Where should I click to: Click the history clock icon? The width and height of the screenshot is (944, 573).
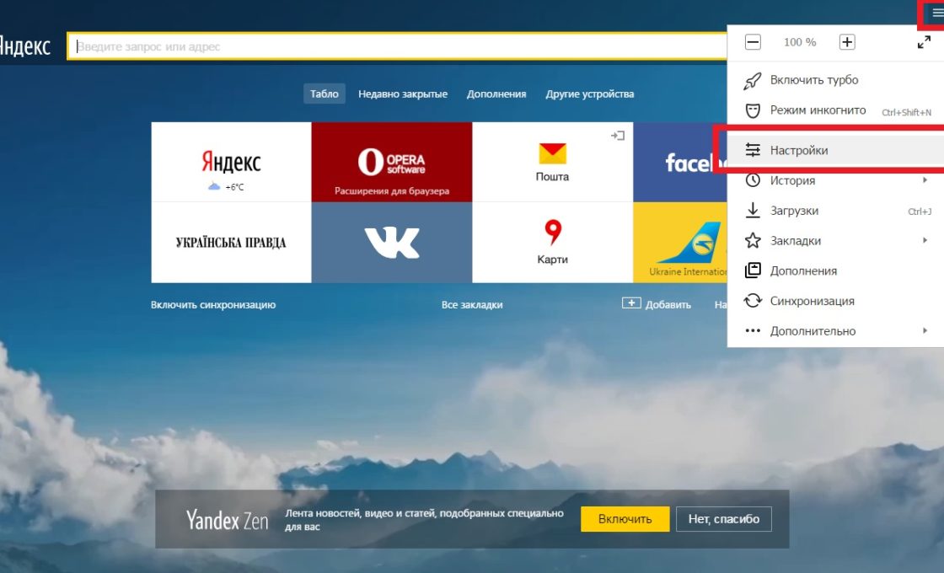click(x=753, y=180)
